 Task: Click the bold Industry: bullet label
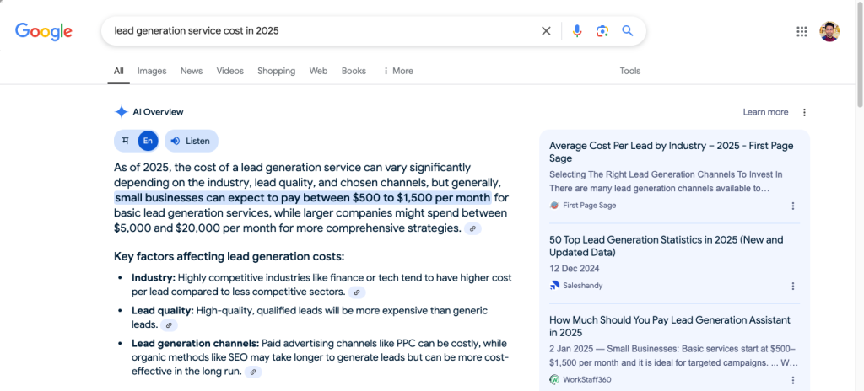(x=154, y=277)
